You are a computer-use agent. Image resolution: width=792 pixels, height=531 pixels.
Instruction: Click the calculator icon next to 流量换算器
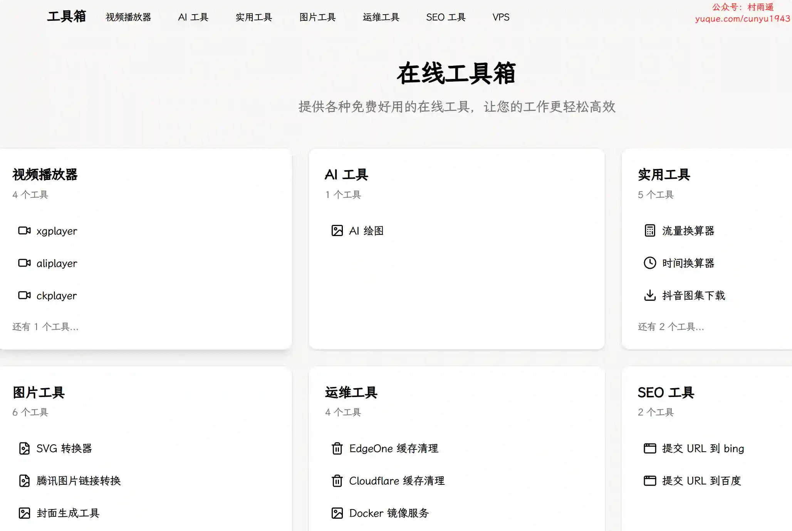650,231
